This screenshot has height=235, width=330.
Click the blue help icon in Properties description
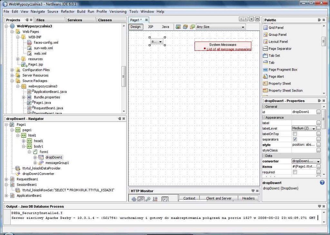pos(322,182)
